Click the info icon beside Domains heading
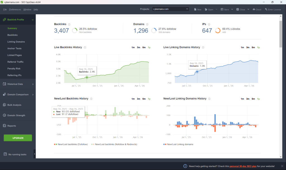The width and height of the screenshot is (286, 170). coord(147,24)
